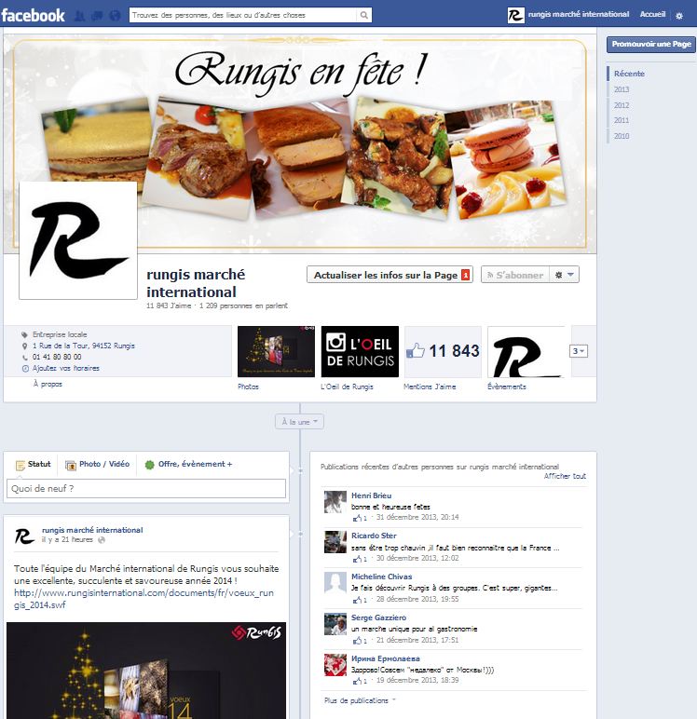Click the 1 209 personnes en parlent text
Image resolution: width=697 pixels, height=719 pixels.
[x=243, y=305]
